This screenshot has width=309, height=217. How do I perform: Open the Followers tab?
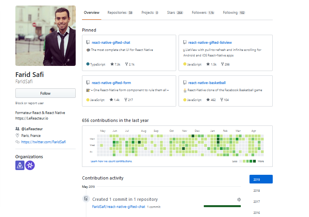tap(203, 13)
